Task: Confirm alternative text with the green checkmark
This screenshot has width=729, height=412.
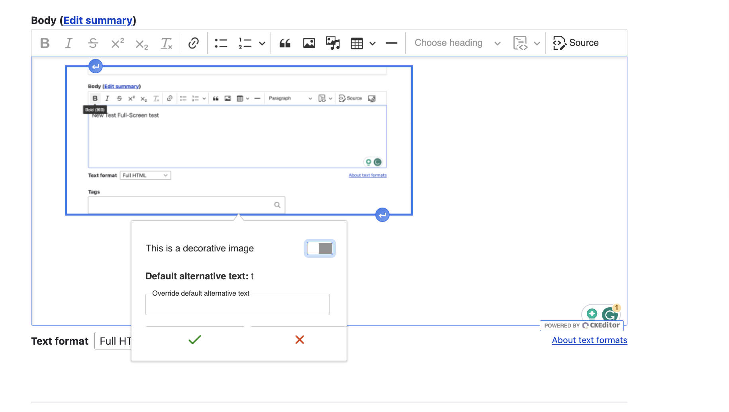Action: [x=195, y=339]
